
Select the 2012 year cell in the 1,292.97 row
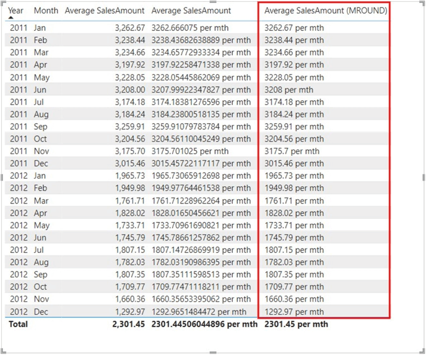19,312
